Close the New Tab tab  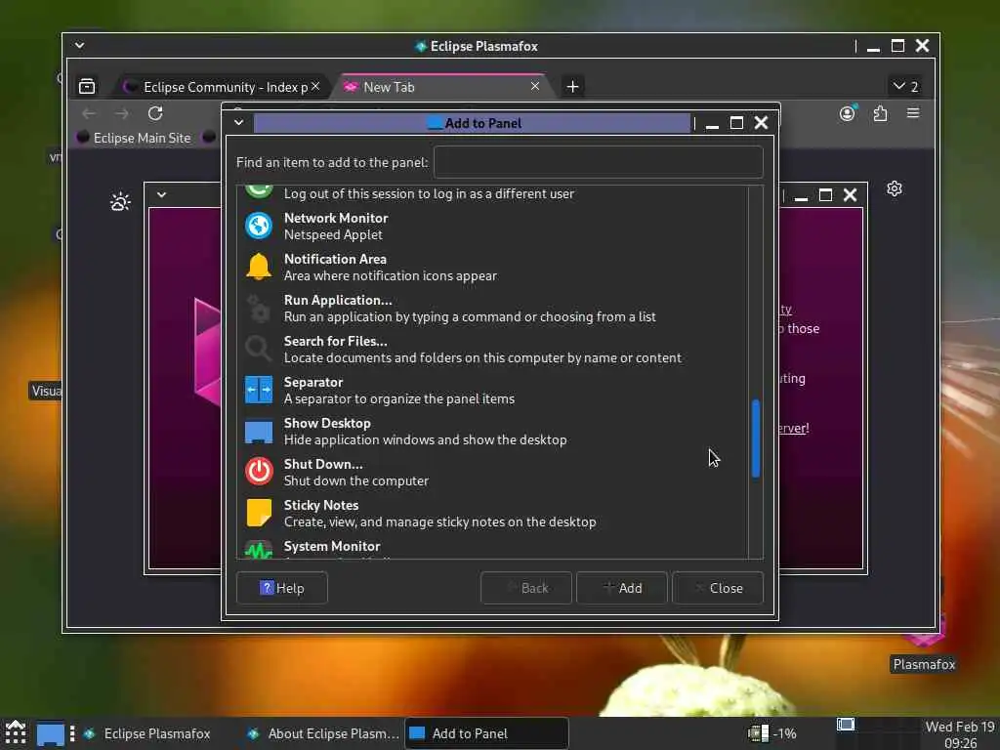(x=535, y=86)
